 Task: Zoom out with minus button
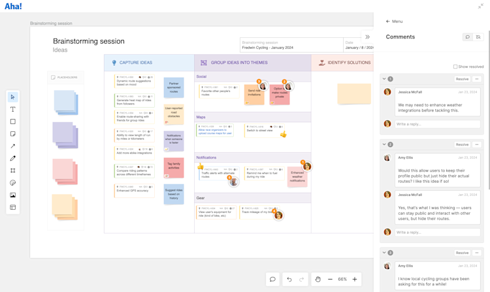point(330,279)
